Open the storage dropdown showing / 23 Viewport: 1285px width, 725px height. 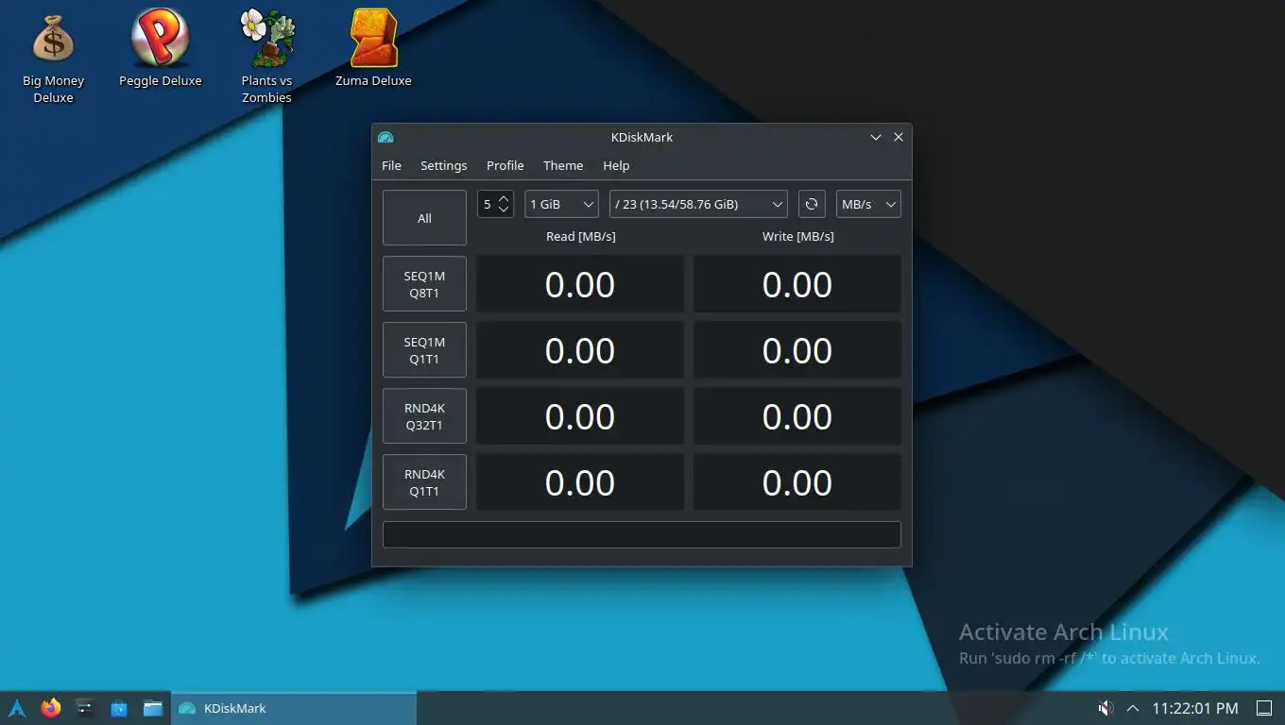tap(698, 204)
